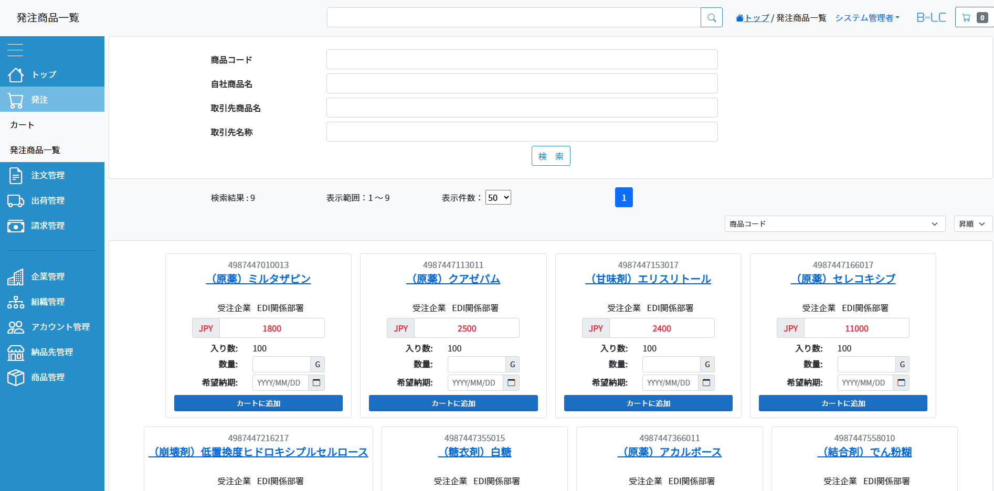Image resolution: width=994 pixels, height=491 pixels.
Task: Open the shopping cart icon in header
Action: [974, 18]
